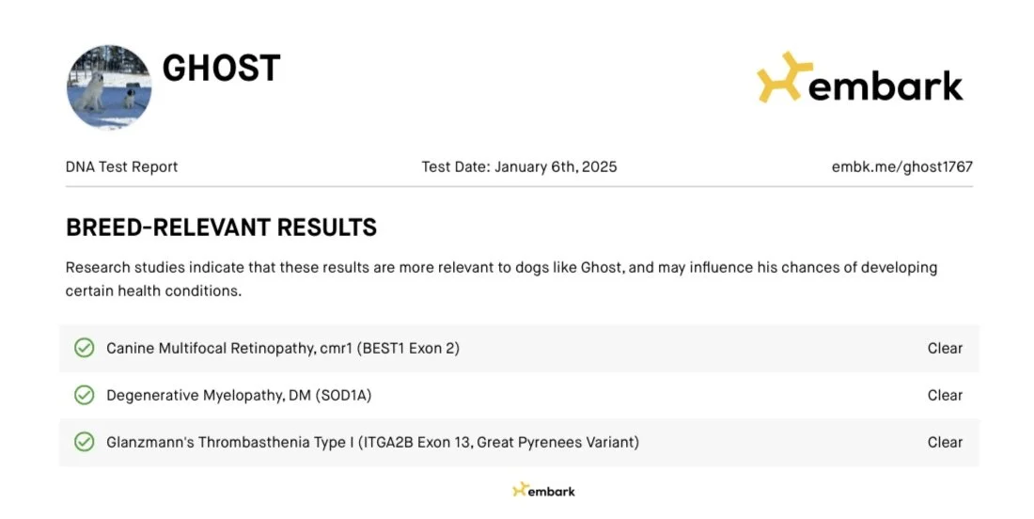
Task: Click green checkmark beside Degenerative Myelopathy
Action: 85,395
